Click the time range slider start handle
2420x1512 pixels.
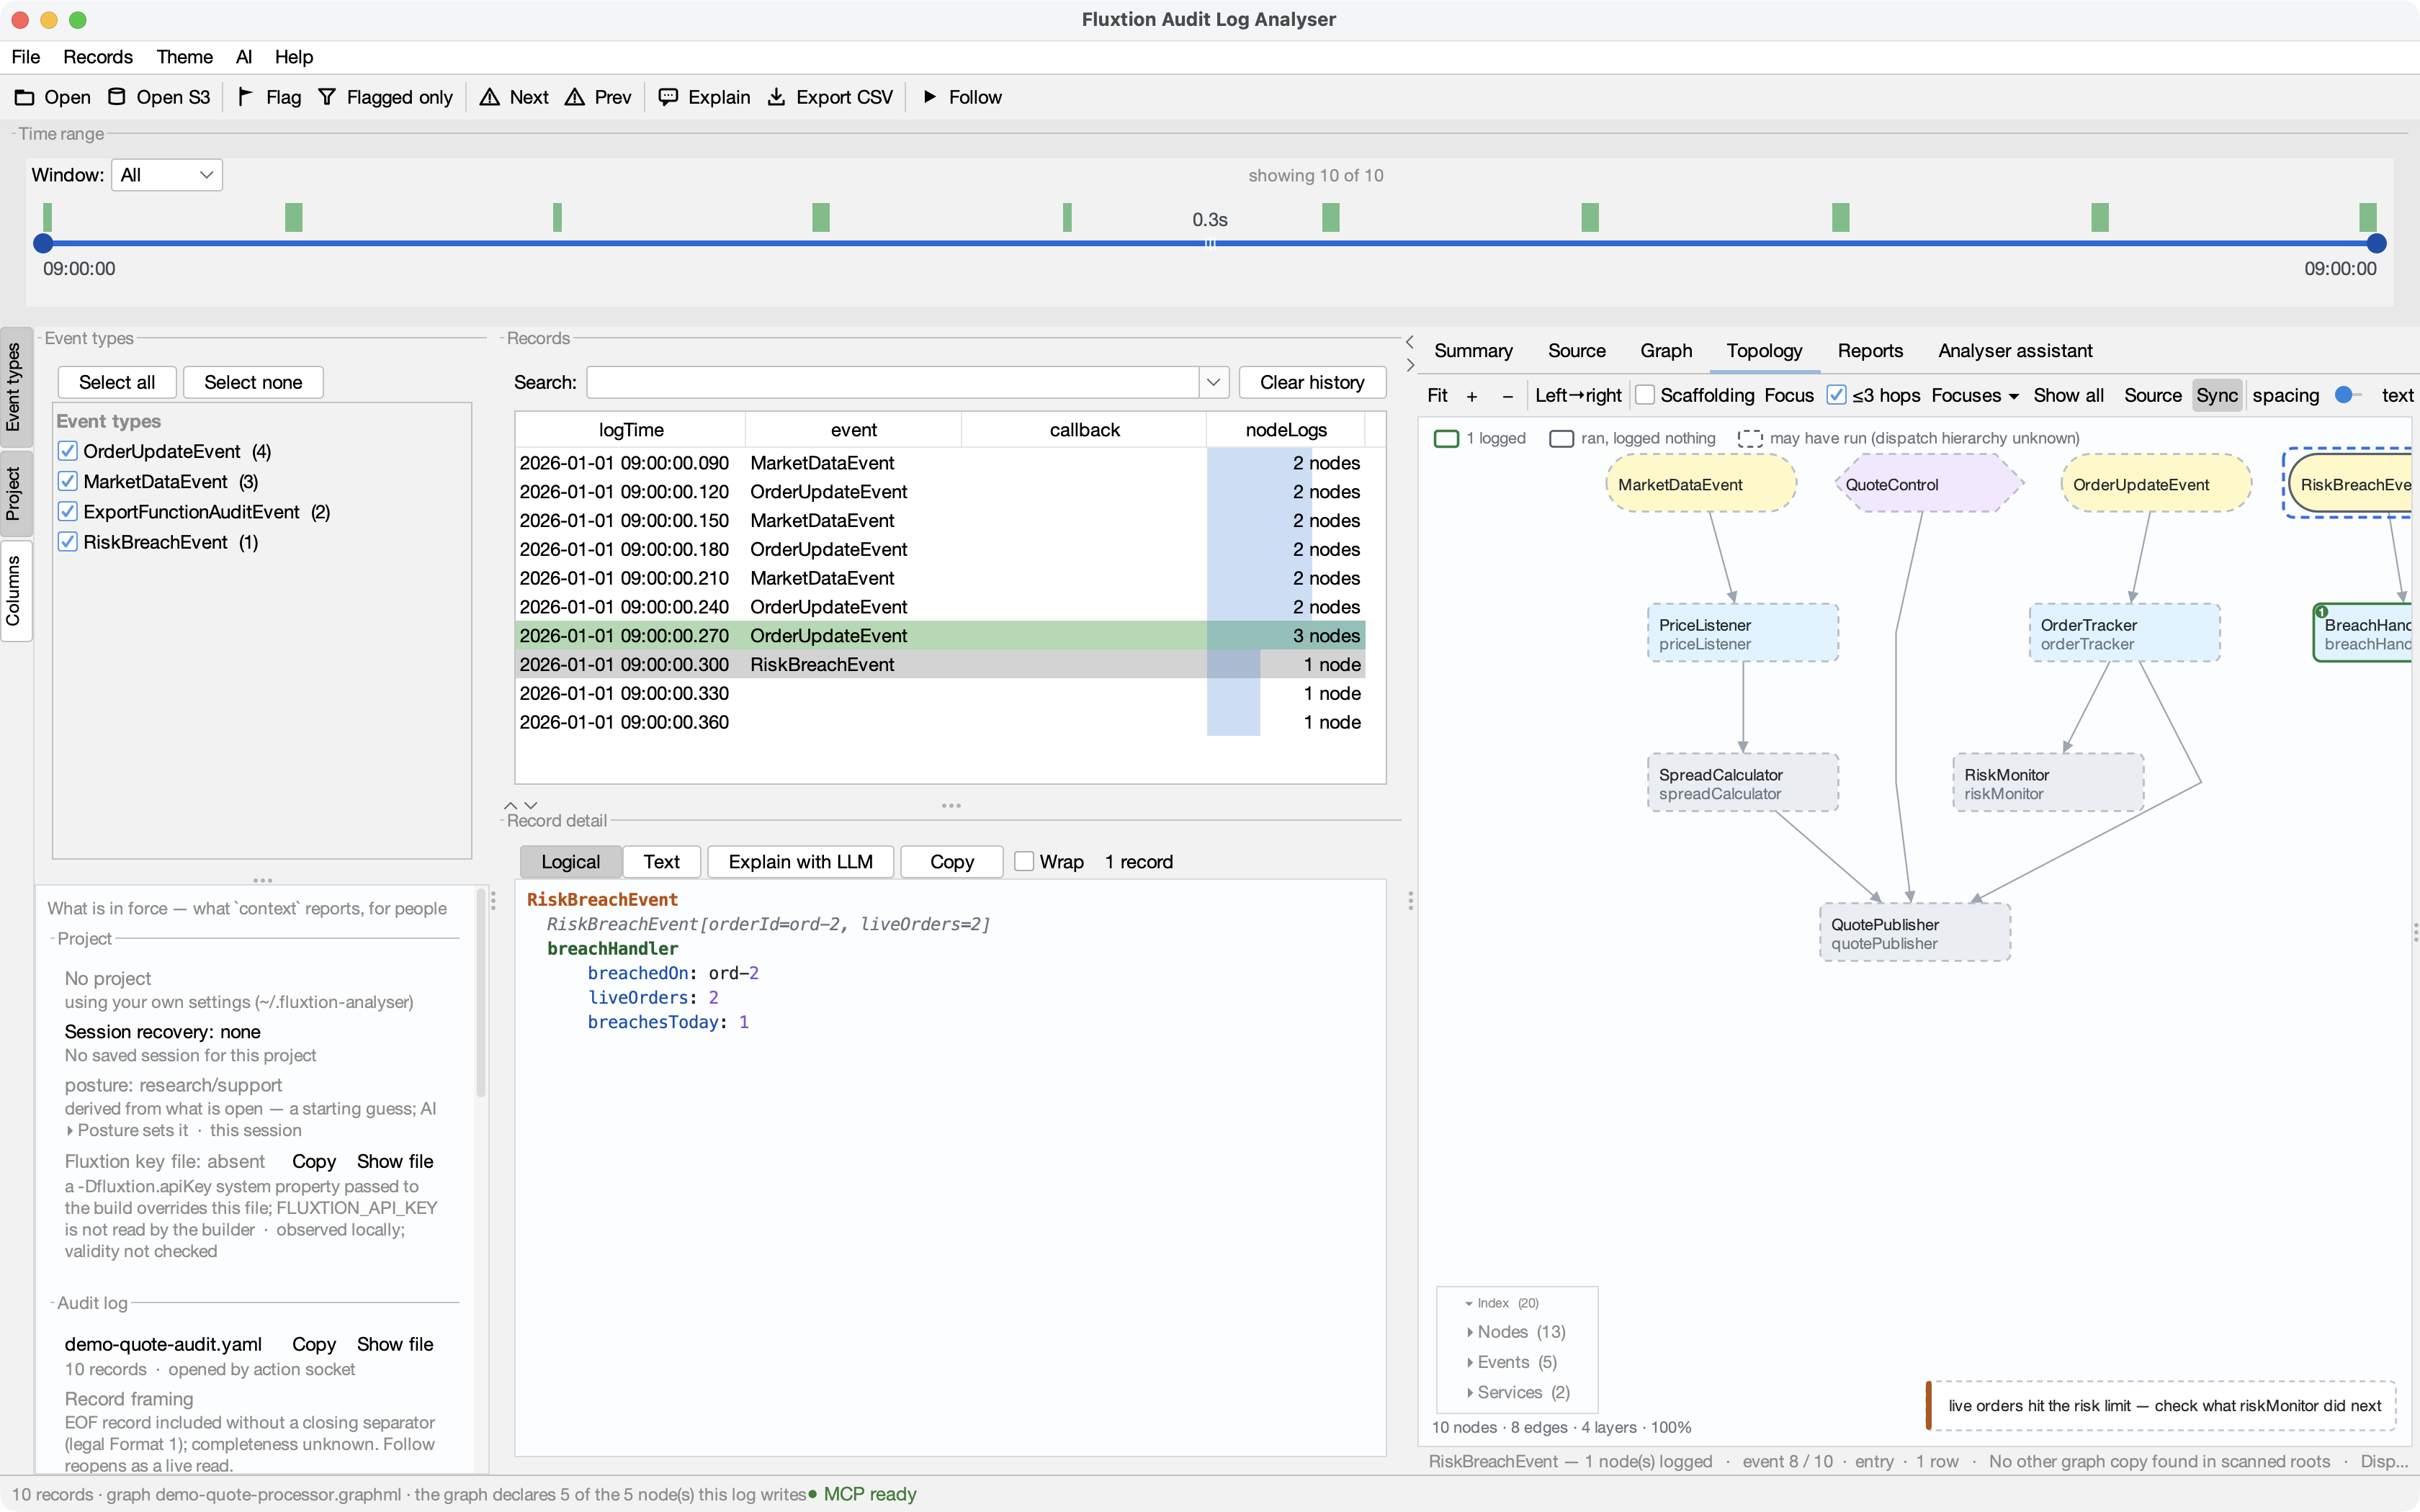(x=43, y=243)
